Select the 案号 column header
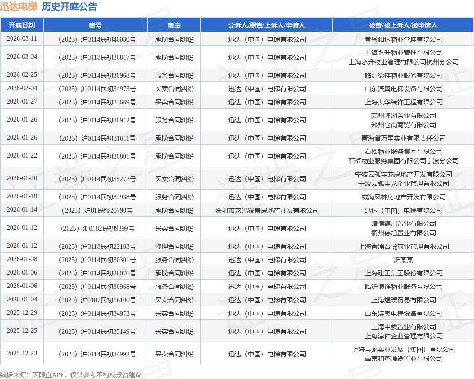The height and width of the screenshot is (379, 474). click(x=95, y=25)
